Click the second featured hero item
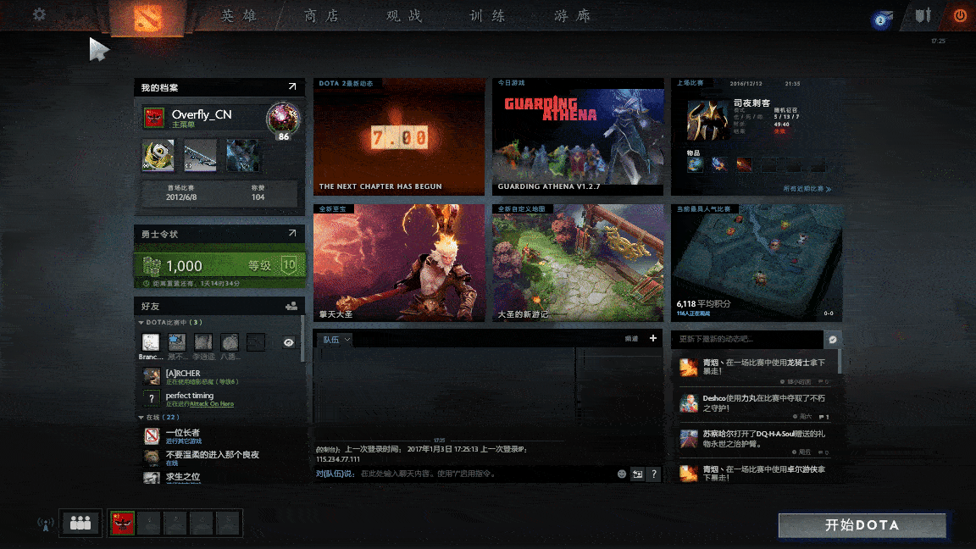976x549 pixels. (200, 155)
